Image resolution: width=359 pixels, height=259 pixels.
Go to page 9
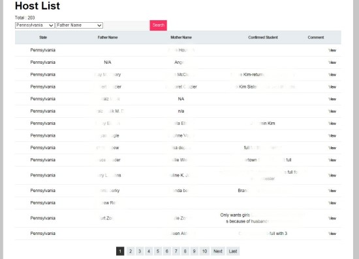(194, 251)
